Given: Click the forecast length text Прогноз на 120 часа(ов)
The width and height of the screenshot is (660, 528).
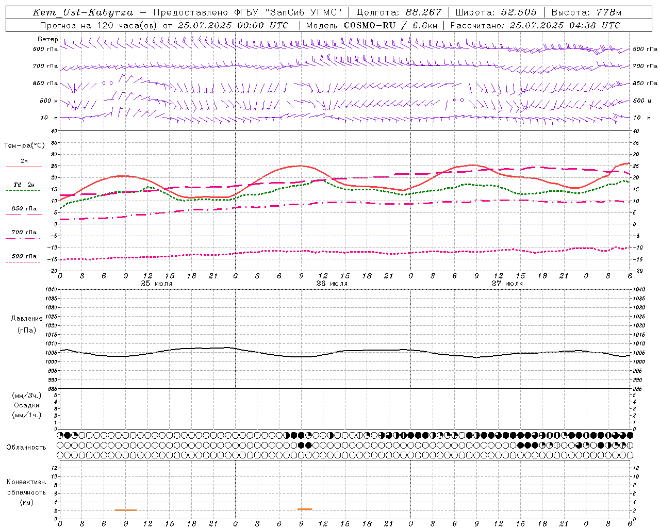Looking at the screenshot, I should click(99, 25).
